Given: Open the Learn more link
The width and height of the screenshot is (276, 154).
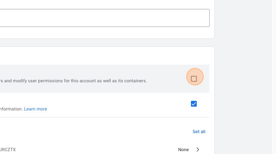Looking at the screenshot, I should tap(36, 109).
